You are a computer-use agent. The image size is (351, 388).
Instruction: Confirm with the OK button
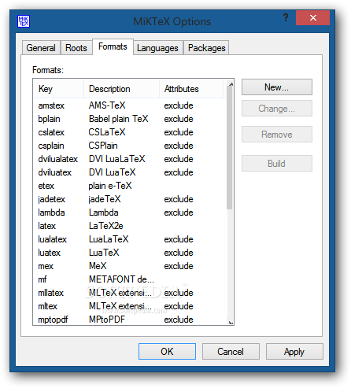[x=167, y=352]
